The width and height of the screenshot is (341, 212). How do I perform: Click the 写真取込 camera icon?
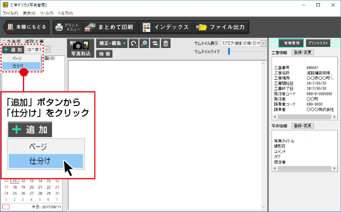80,48
